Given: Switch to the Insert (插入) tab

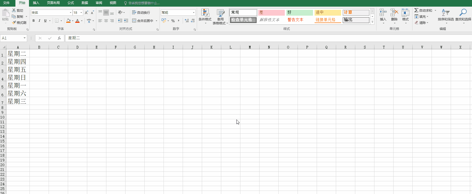Looking at the screenshot, I should coord(36,3).
